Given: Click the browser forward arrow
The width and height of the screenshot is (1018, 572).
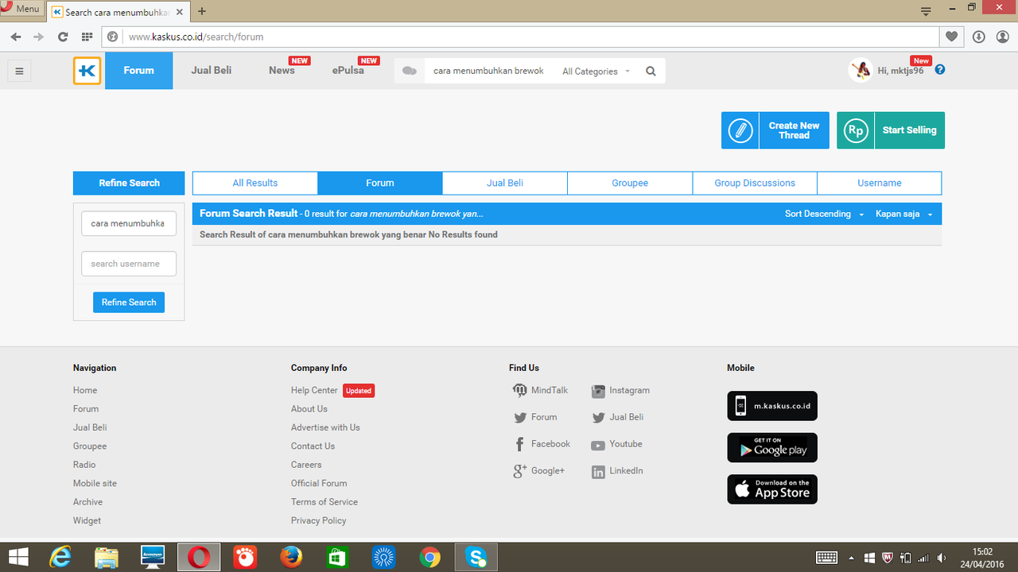Looking at the screenshot, I should [38, 37].
